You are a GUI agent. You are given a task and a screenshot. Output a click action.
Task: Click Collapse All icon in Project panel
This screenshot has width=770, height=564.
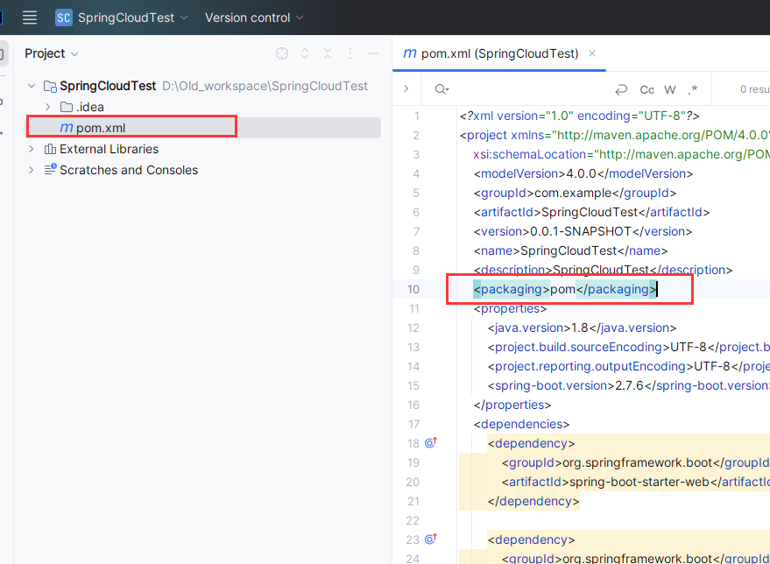[328, 53]
